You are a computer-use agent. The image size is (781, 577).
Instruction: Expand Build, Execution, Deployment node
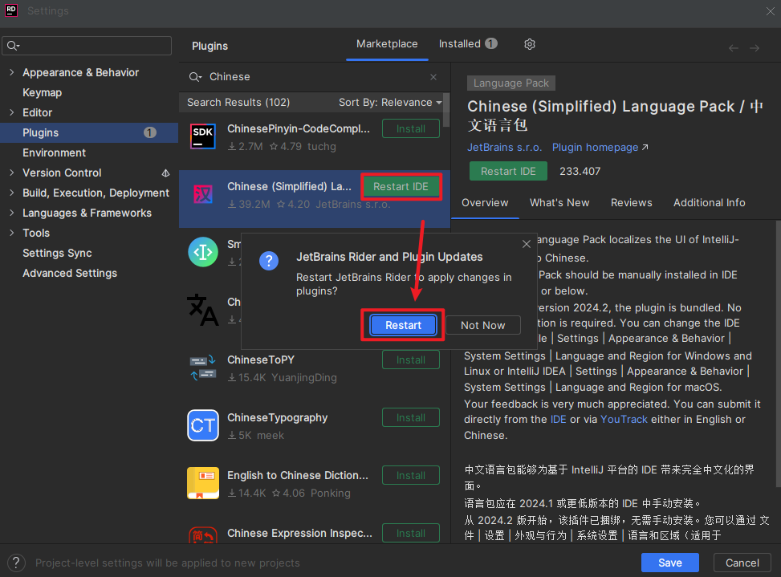12,193
